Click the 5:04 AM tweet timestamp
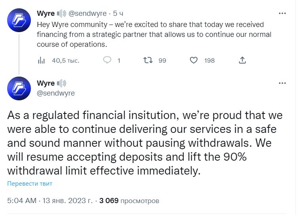The image size is (298, 215). click(x=21, y=201)
